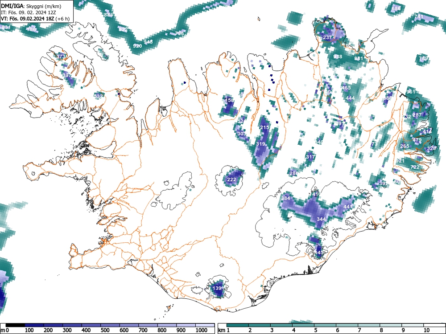Click the dark teal legend swatch between 1 and 2 km
Image resolution: width=446 pixels, height=334 pixels.
238,325
